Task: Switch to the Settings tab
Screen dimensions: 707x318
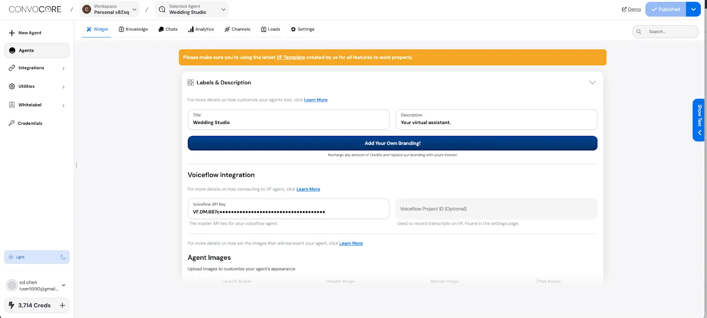Action: point(302,29)
